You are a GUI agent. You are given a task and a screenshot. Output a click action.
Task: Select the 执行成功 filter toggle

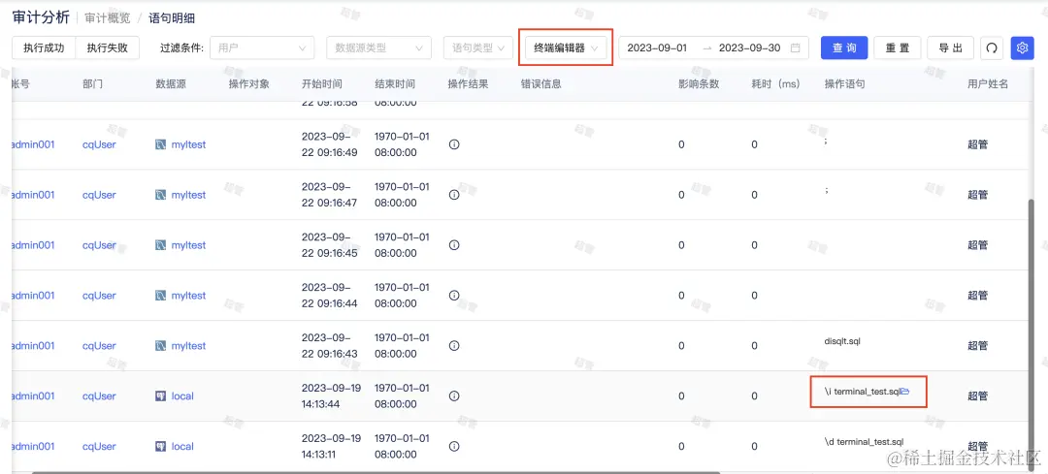point(44,48)
